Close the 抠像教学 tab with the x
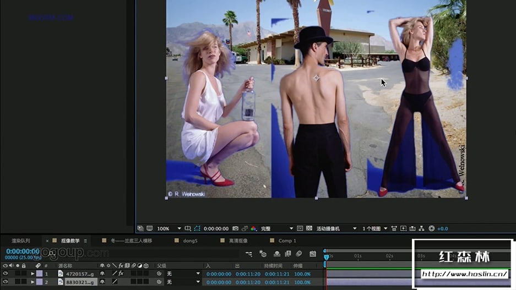Screen dimensions: 516x290 (x=47, y=241)
